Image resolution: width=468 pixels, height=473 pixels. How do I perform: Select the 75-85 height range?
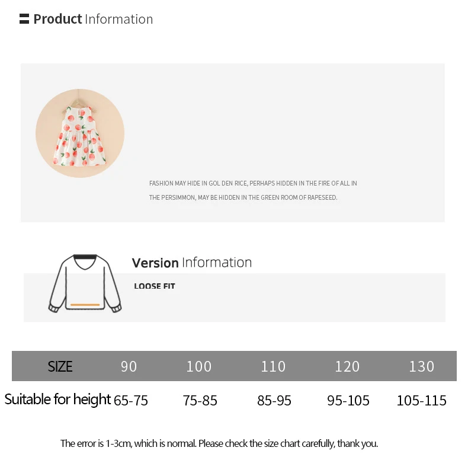pos(200,401)
